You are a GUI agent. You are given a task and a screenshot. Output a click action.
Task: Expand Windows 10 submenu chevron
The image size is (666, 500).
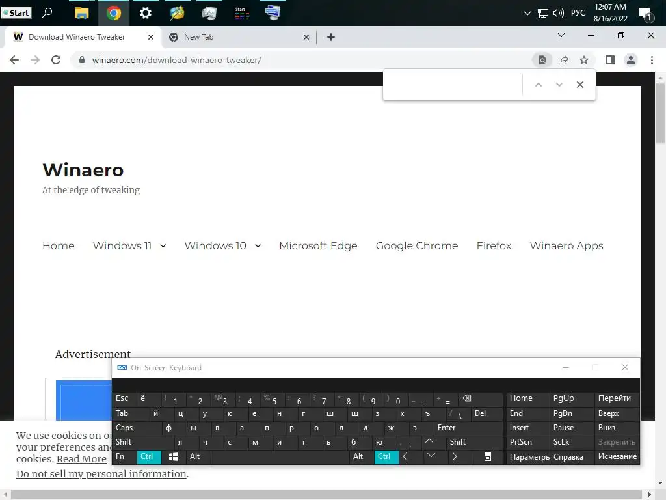click(258, 246)
